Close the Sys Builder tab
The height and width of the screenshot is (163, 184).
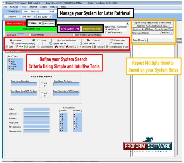pyautogui.click(x=51, y=16)
